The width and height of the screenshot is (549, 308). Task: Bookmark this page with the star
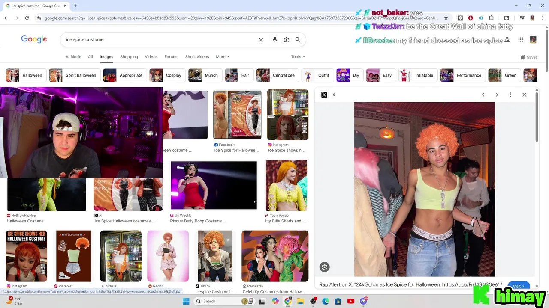click(446, 18)
